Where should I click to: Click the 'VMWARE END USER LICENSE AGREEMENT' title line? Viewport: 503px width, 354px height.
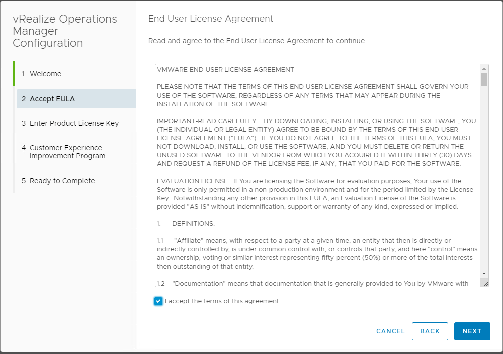[225, 69]
